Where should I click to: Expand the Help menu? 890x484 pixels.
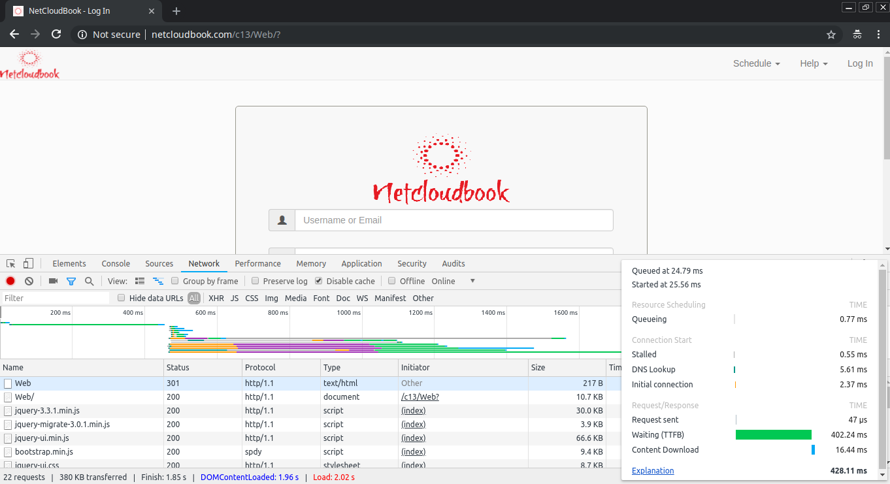pyautogui.click(x=814, y=63)
